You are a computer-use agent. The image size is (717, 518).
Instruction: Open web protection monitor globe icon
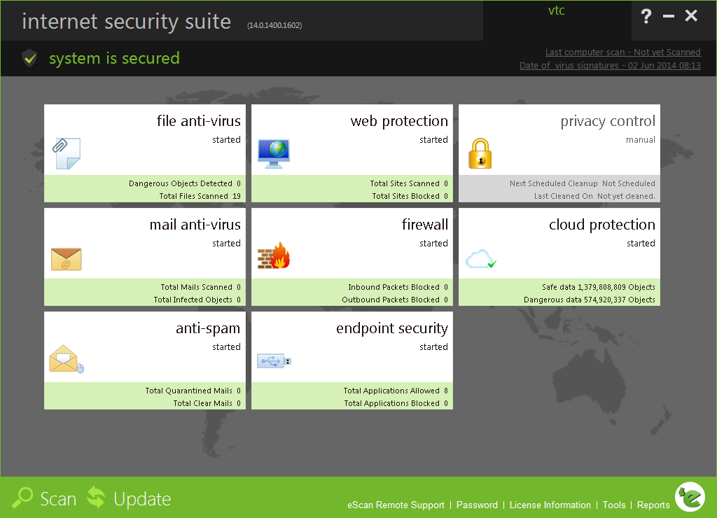273,153
